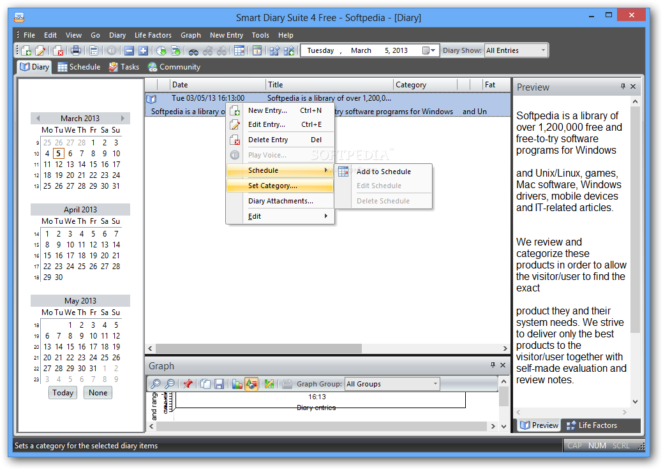Choose Delete Entry from context menu
Screen dimensions: 663x470
(280, 140)
